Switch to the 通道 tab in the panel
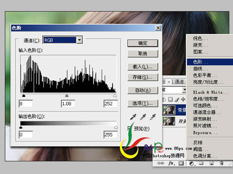233x174 pixels. click(x=179, y=82)
